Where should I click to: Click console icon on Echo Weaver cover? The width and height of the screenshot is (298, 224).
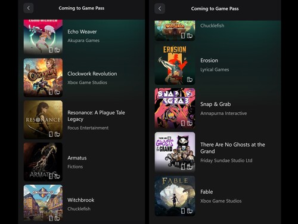tap(51, 50)
